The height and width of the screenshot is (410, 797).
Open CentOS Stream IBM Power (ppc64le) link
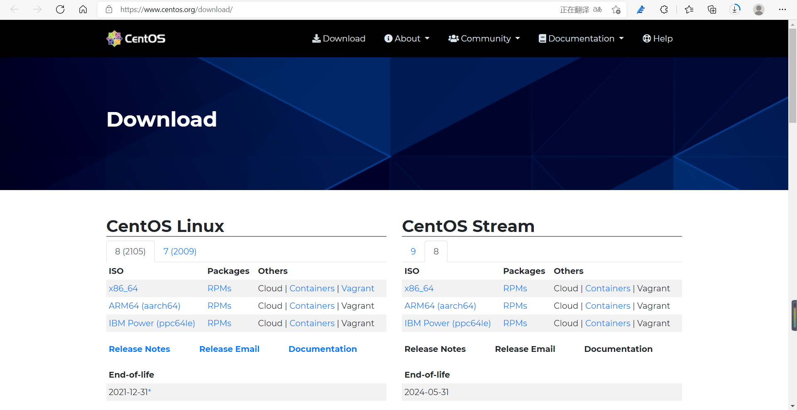(x=447, y=323)
